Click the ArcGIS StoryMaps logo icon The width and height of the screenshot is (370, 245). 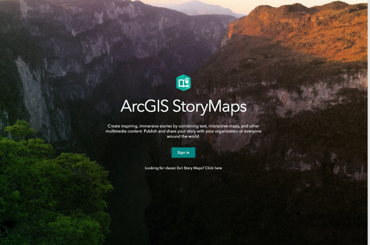click(184, 83)
